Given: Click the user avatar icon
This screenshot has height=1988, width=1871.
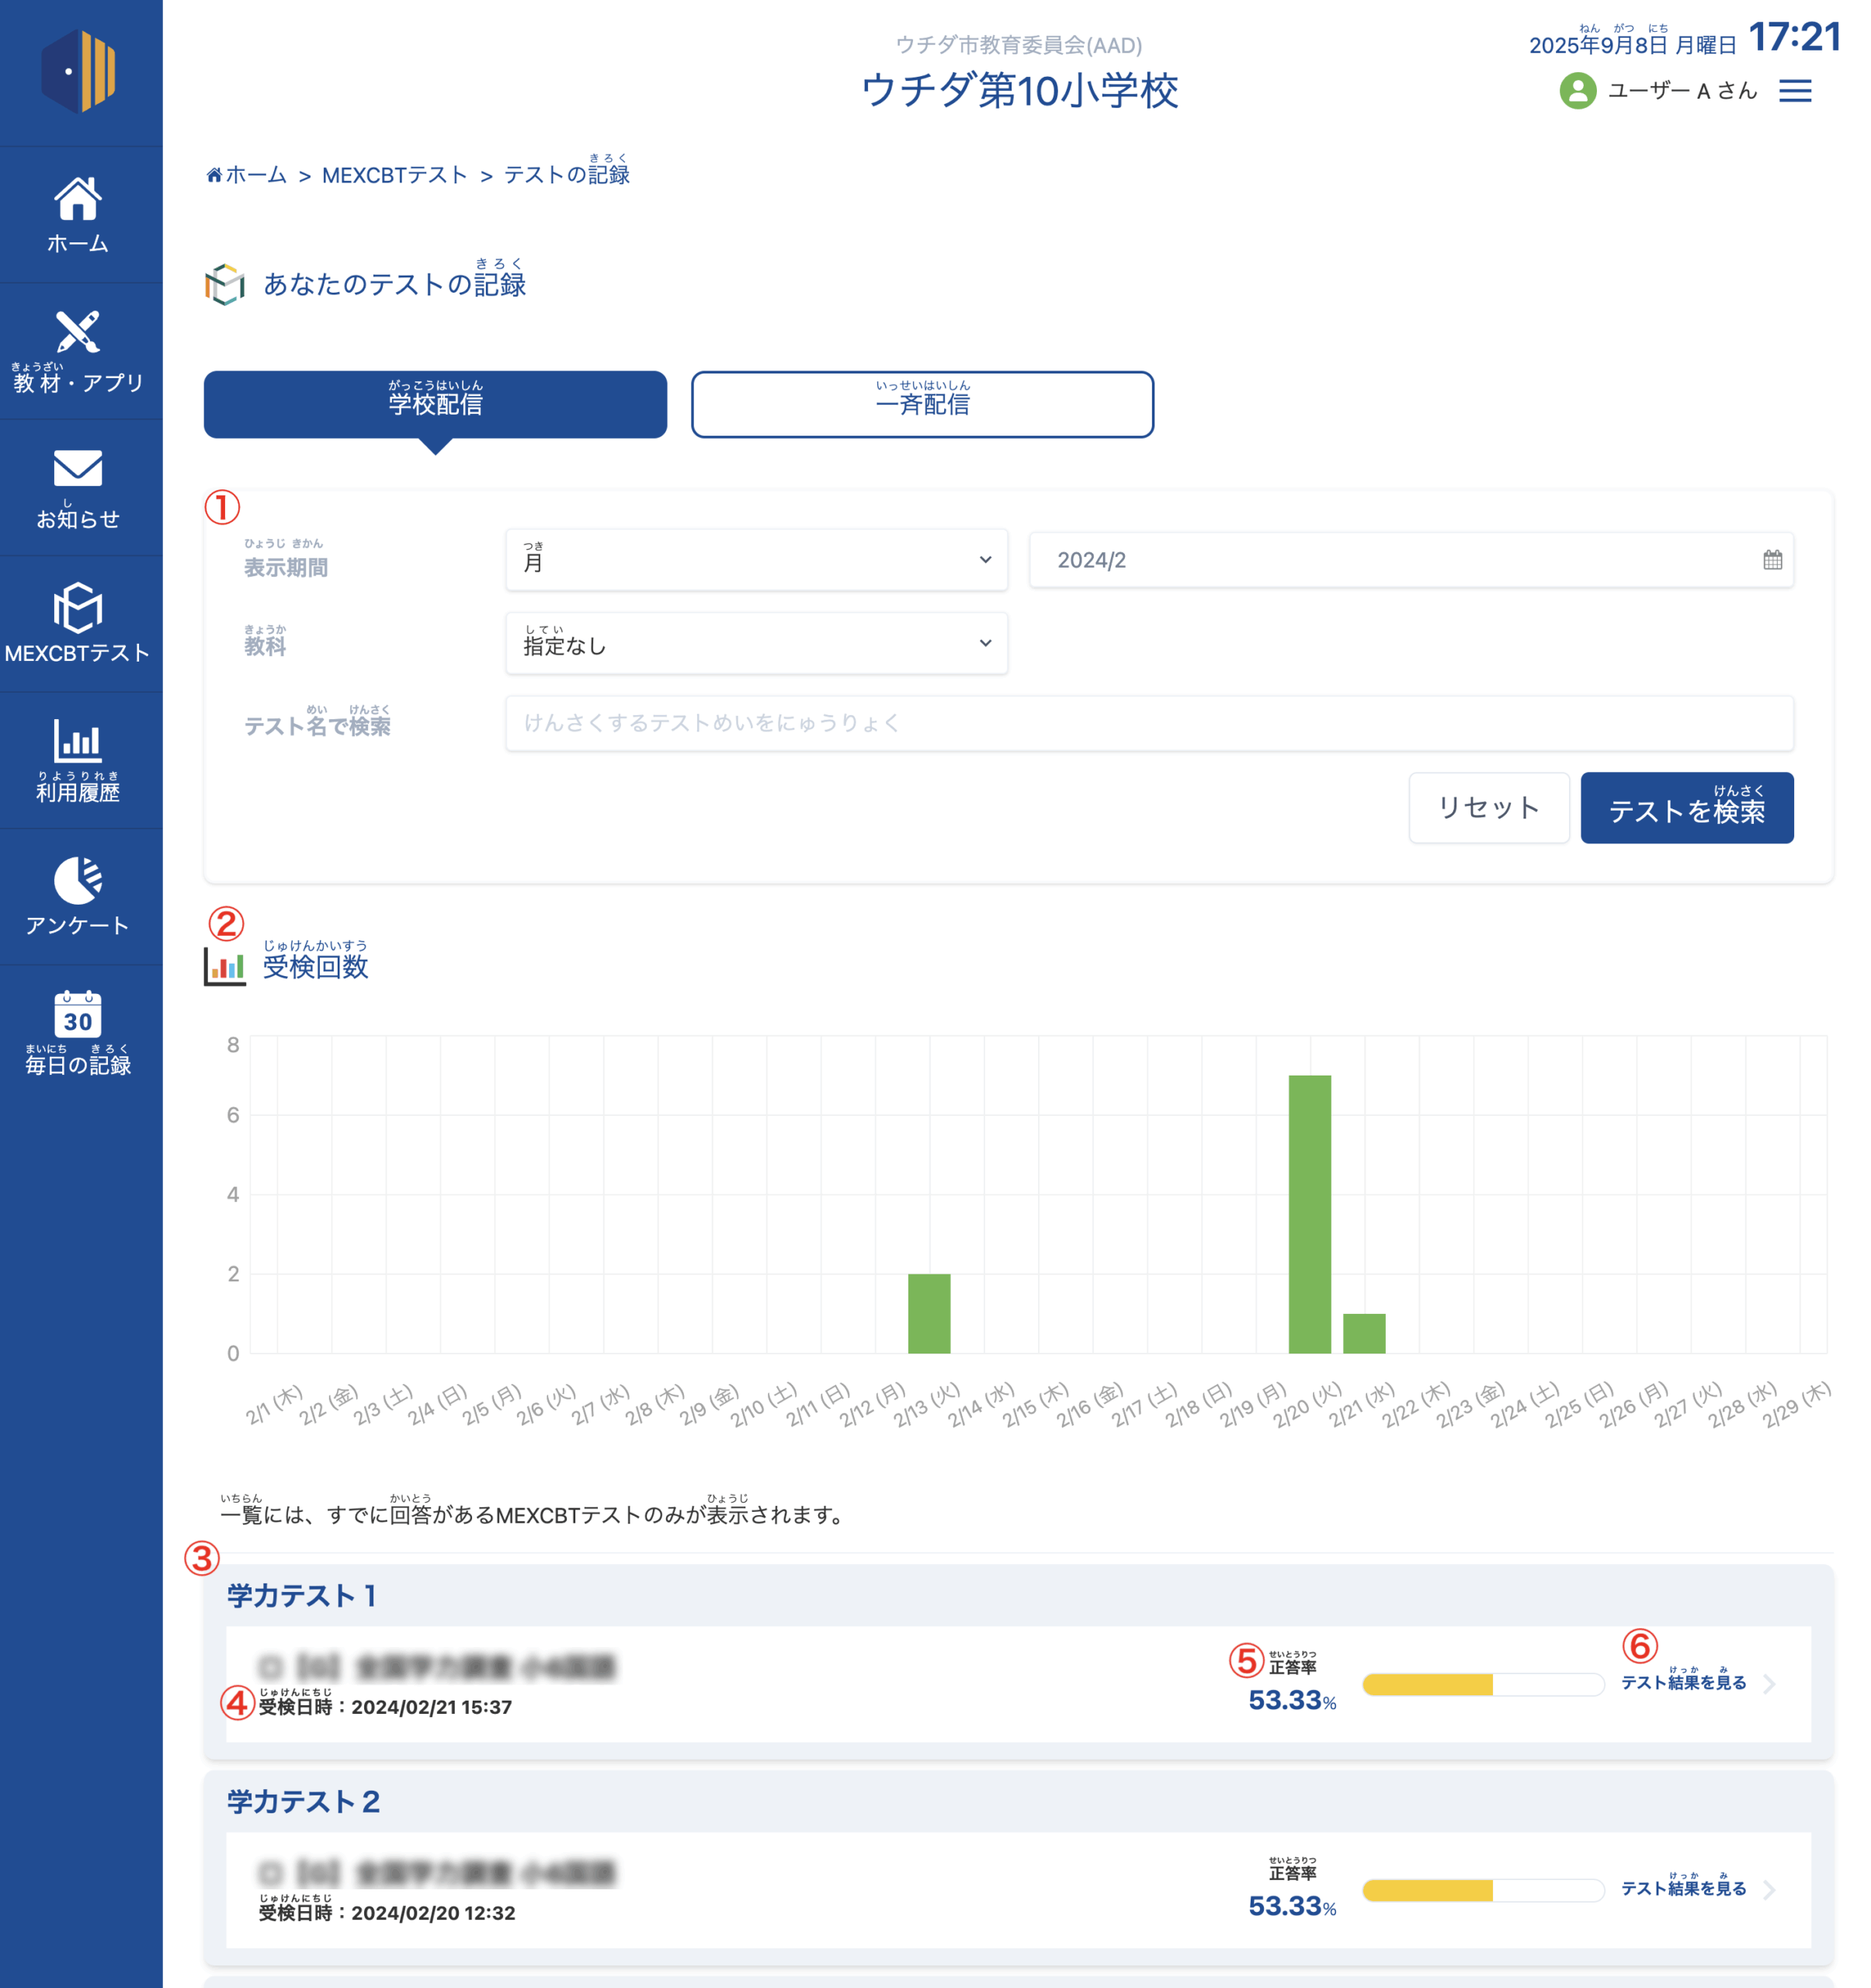Looking at the screenshot, I should point(1578,91).
